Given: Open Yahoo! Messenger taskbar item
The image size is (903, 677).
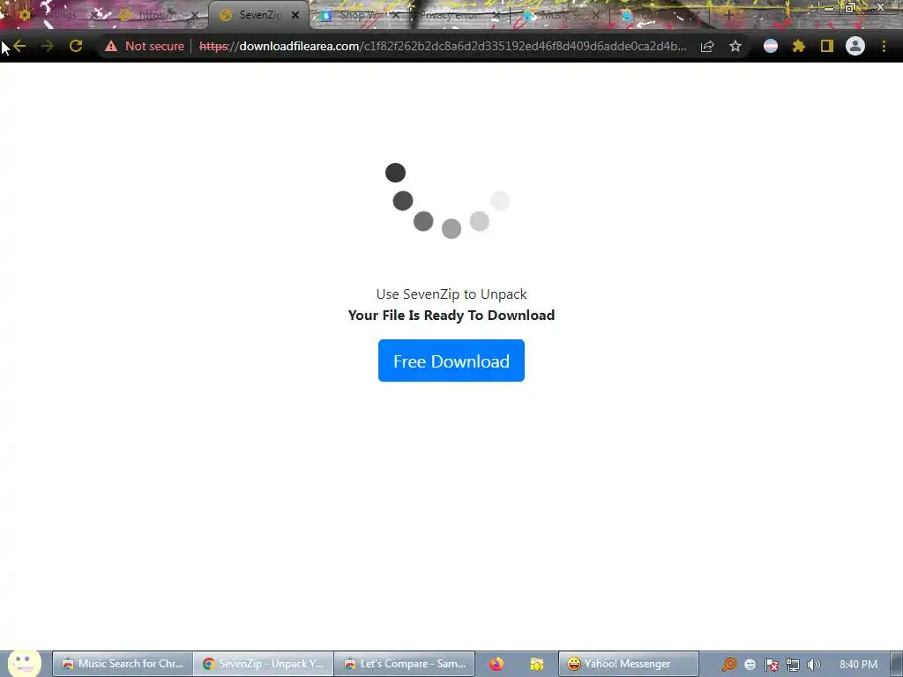Looking at the screenshot, I should click(x=628, y=664).
